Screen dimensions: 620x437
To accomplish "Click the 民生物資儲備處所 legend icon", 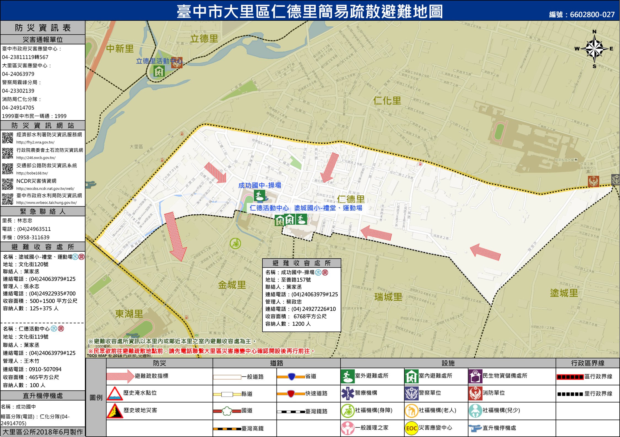I will point(475,376).
